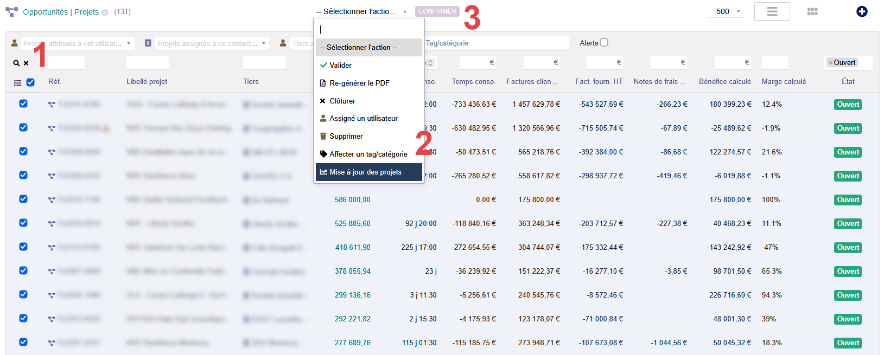
Task: Open the 500 rows-per-page dropdown
Action: click(x=726, y=11)
